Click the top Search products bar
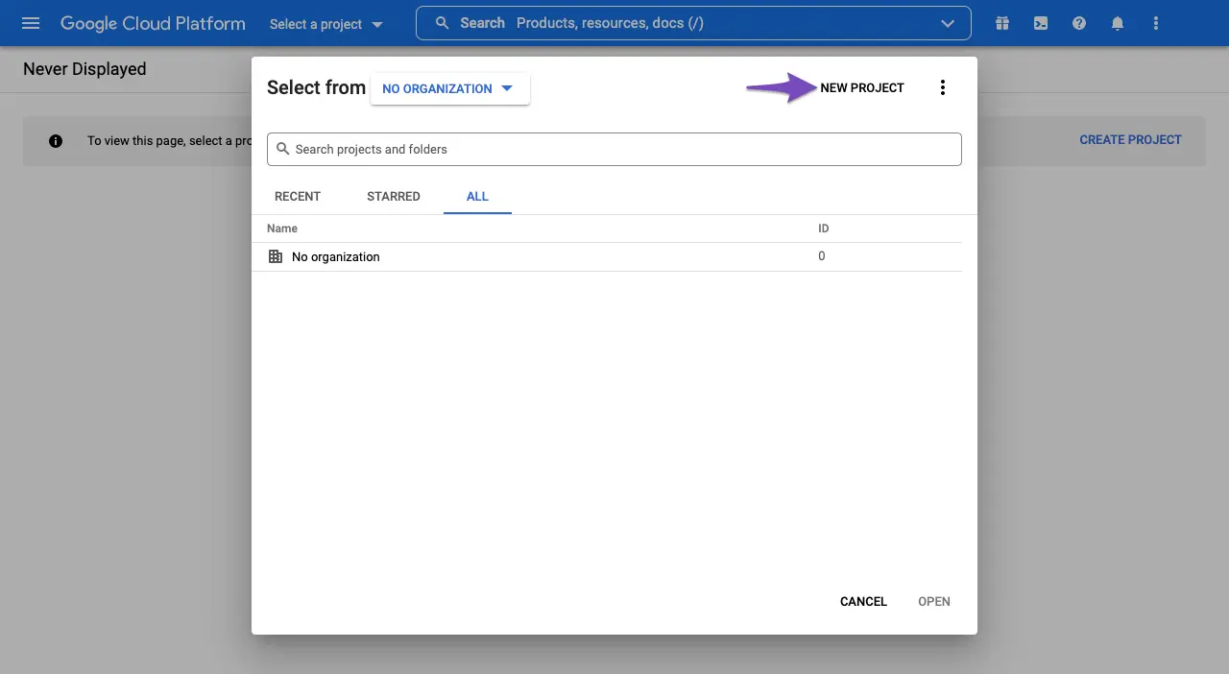The height and width of the screenshot is (674, 1229). click(691, 23)
